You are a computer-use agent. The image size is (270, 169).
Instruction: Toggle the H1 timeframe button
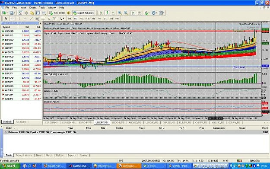(93, 19)
